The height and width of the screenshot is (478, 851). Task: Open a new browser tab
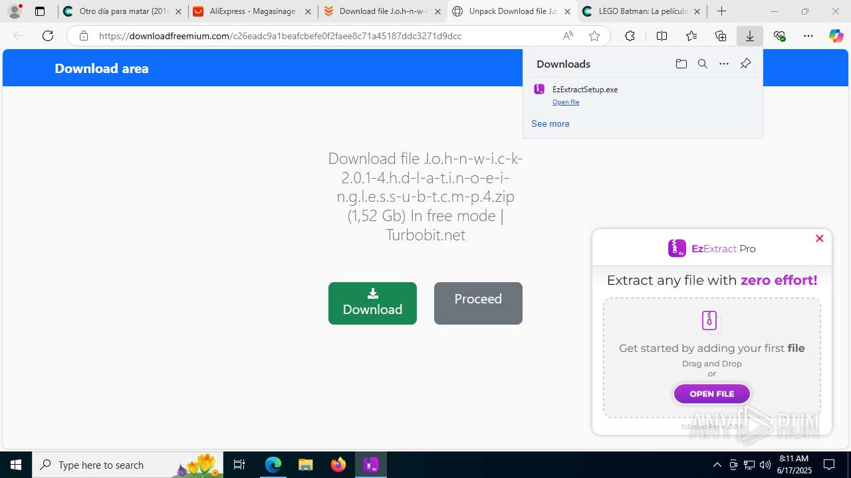pos(722,11)
